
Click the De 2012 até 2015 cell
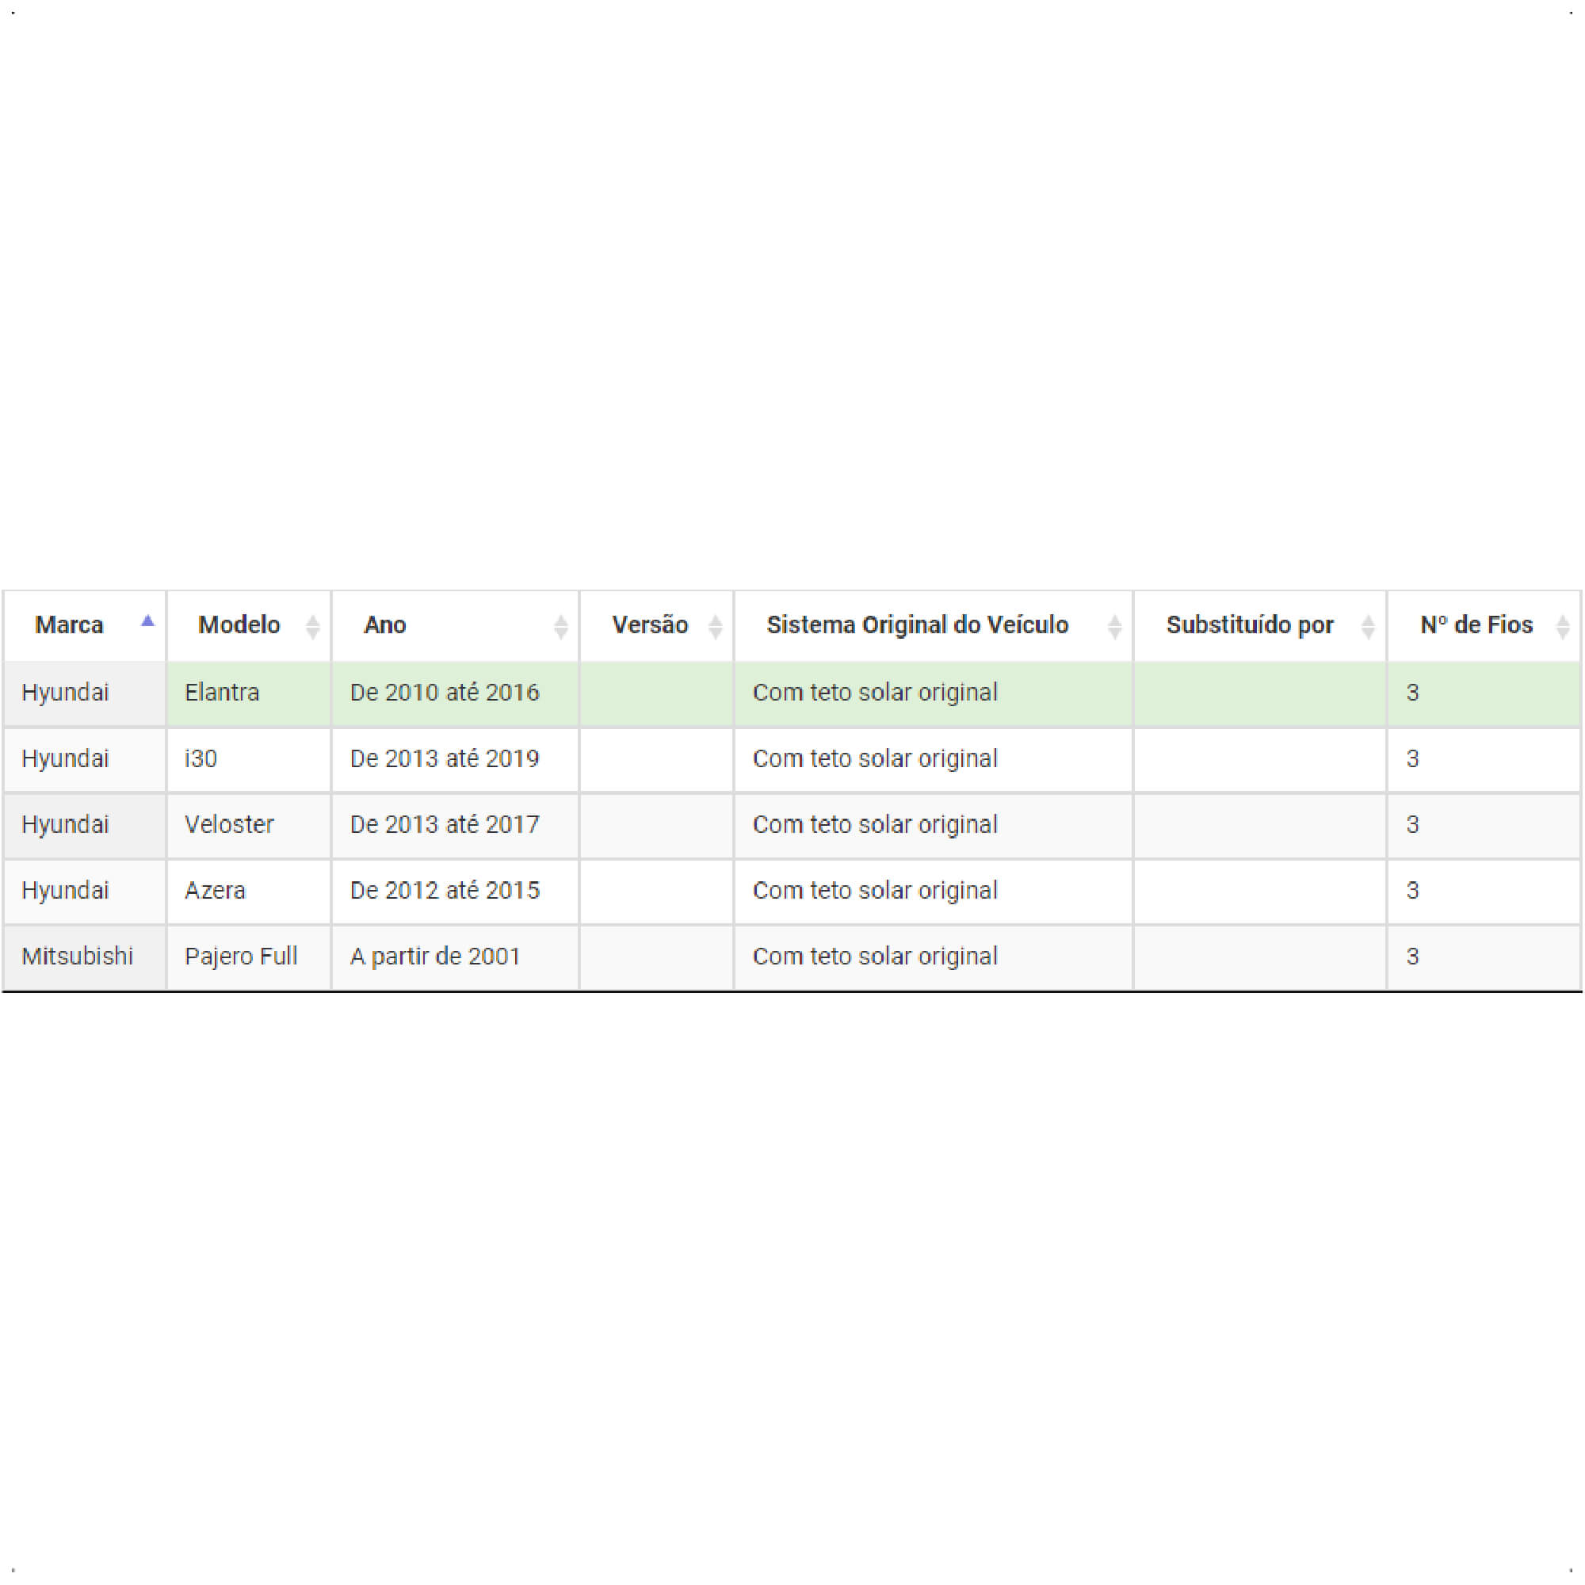[456, 891]
